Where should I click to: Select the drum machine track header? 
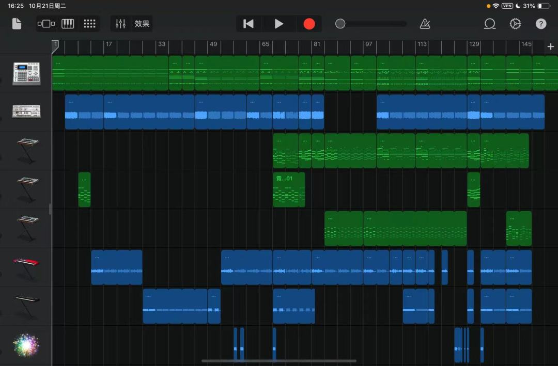(x=26, y=74)
